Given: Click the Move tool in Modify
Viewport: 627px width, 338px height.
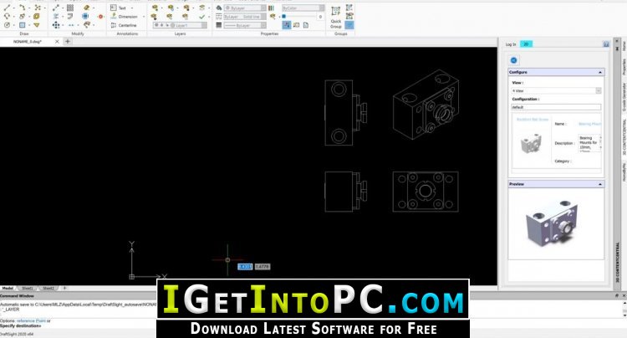Looking at the screenshot, I should 56,25.
